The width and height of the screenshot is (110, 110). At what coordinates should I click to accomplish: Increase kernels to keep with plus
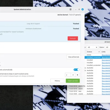[77, 75]
